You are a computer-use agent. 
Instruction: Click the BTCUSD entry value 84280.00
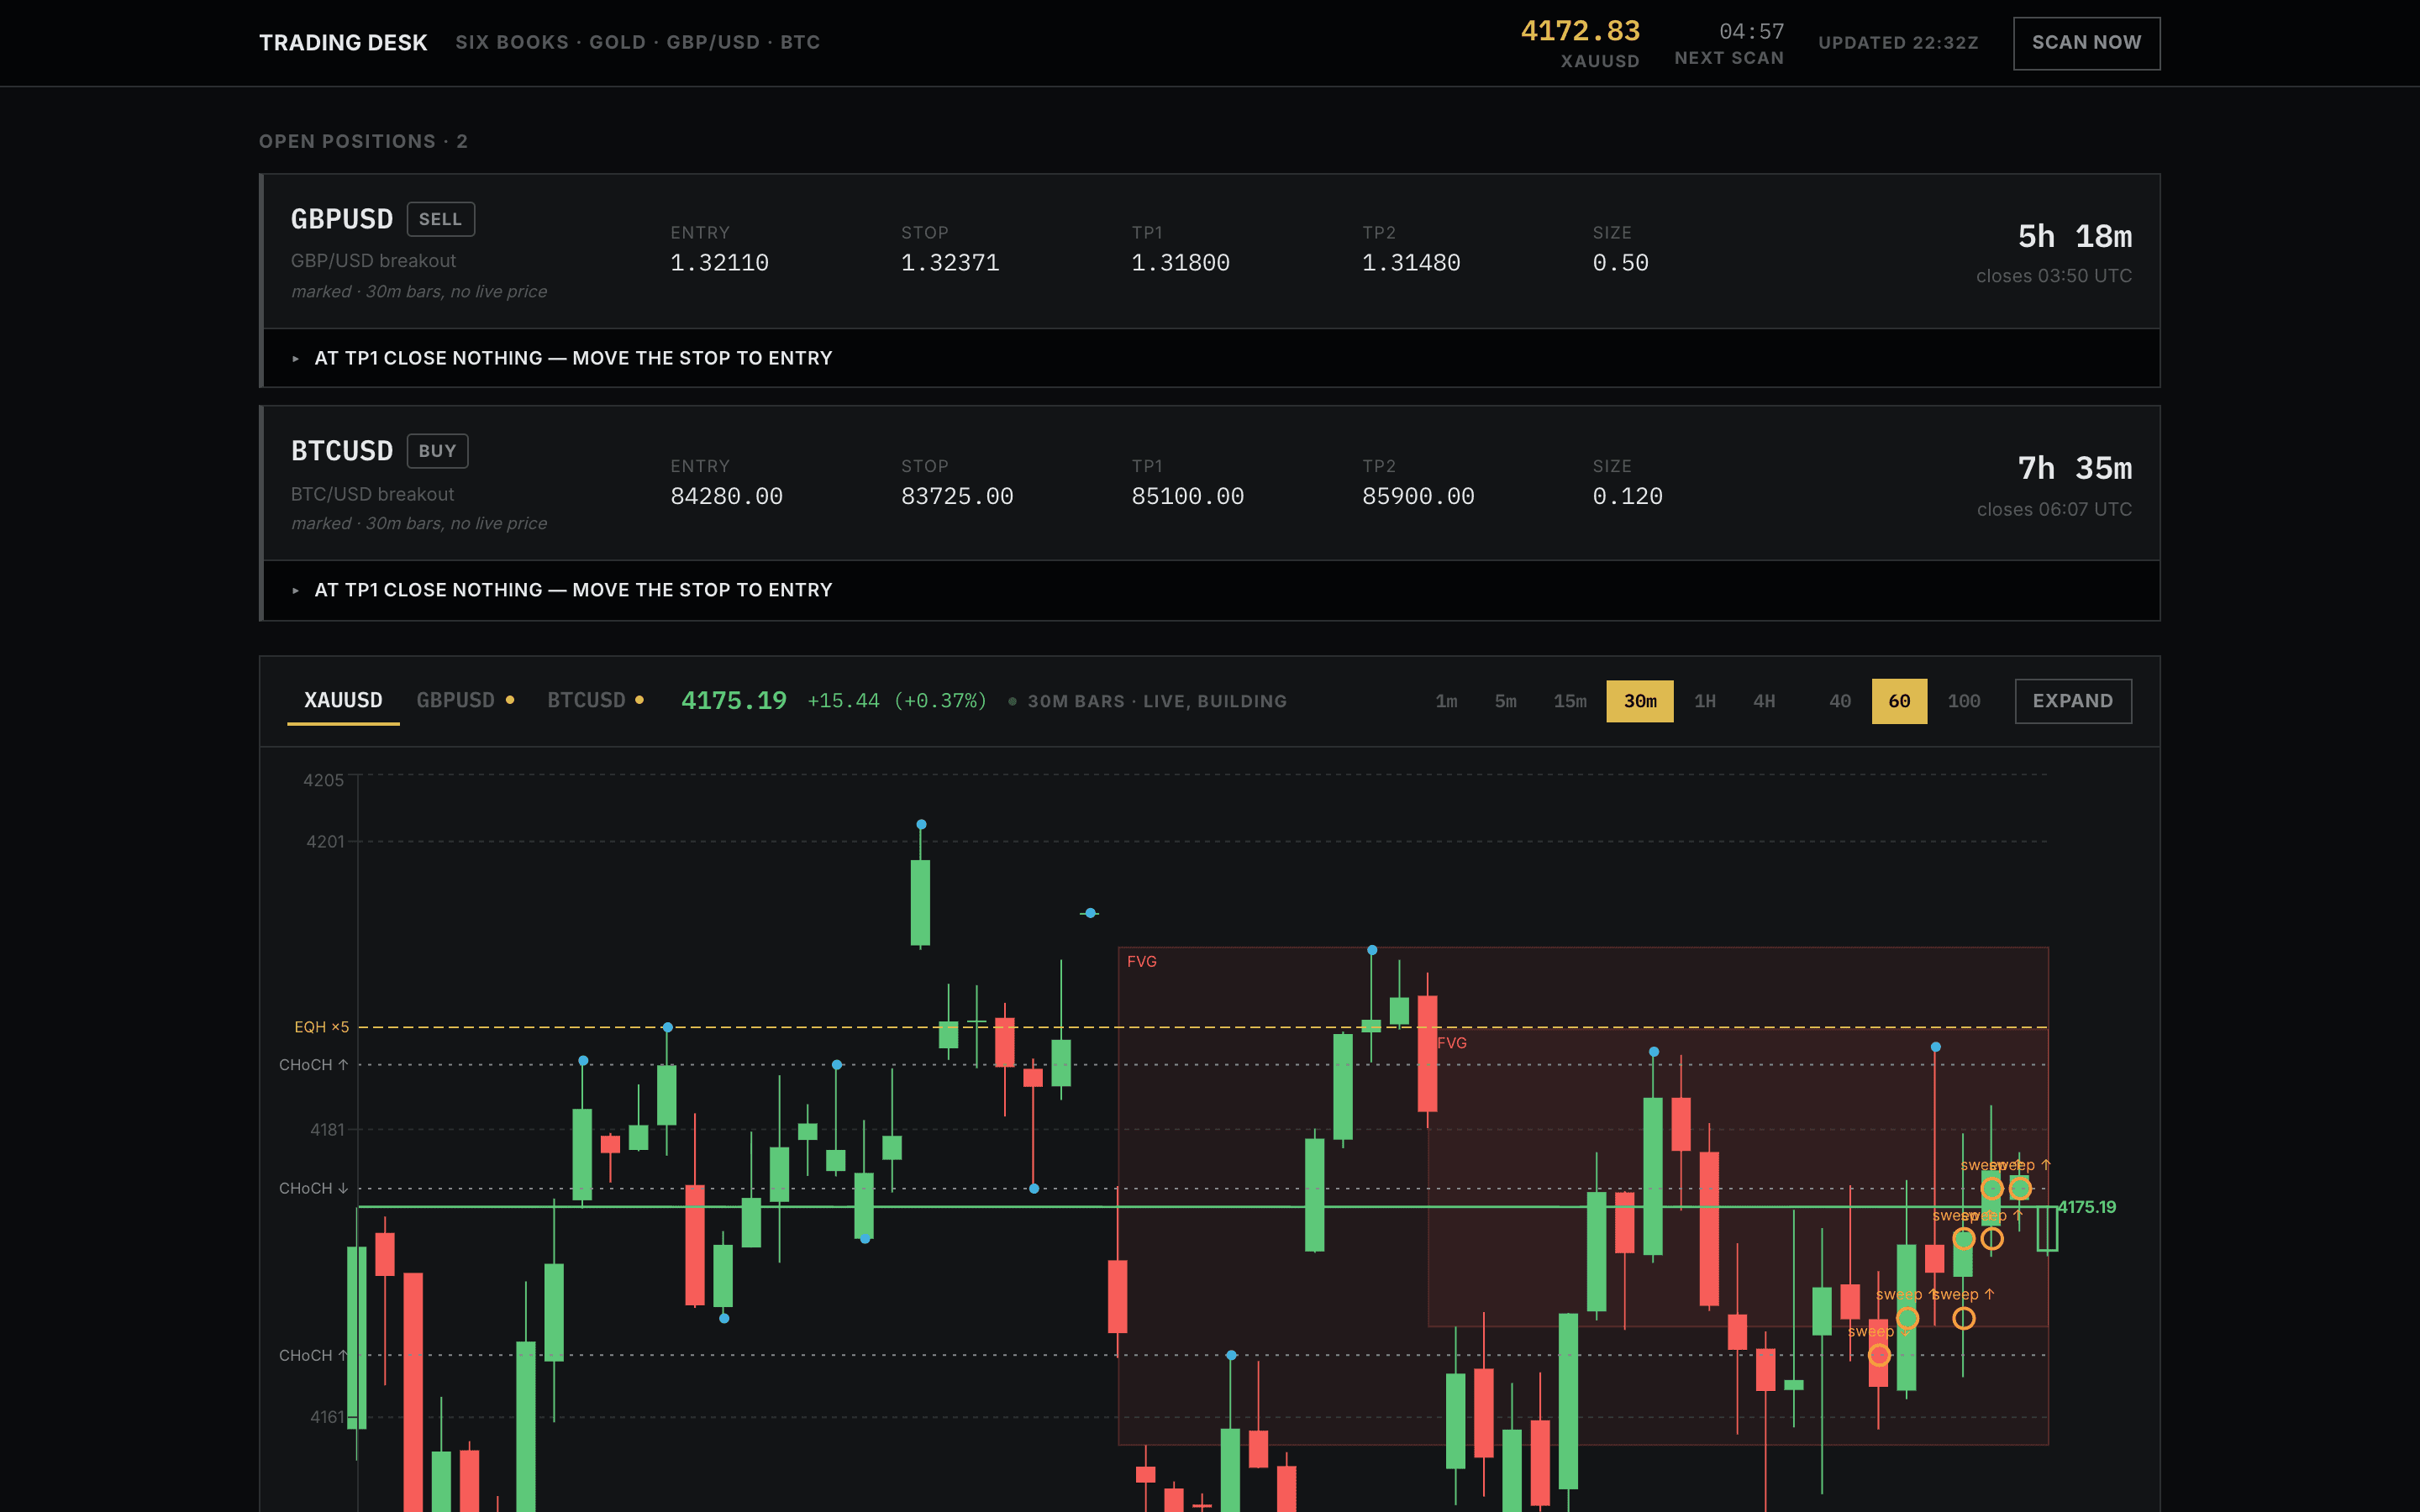[x=726, y=497]
